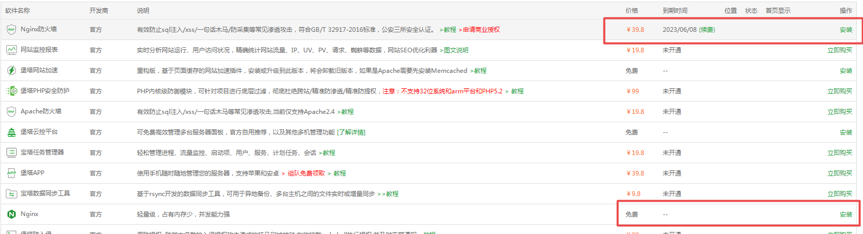Image resolution: width=863 pixels, height=234 pixels.
Task: Click the Apache防火墙 shield icon
Action: click(x=11, y=112)
